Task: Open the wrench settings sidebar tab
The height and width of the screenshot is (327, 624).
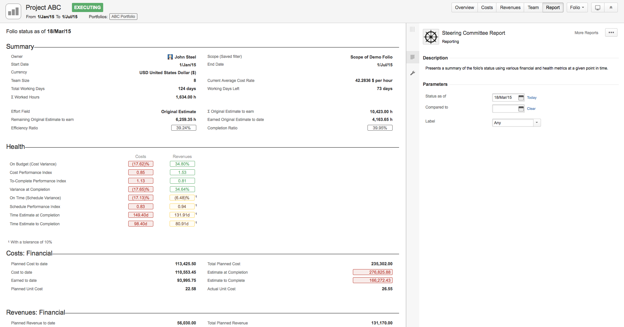Action: click(412, 73)
